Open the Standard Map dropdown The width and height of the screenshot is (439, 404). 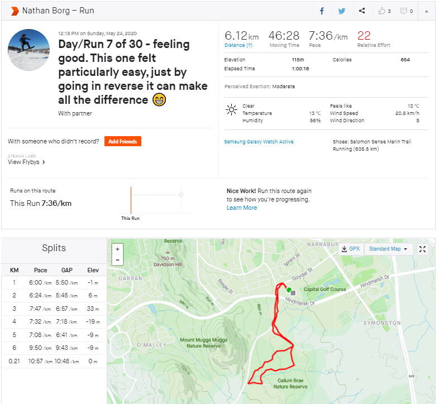point(388,249)
